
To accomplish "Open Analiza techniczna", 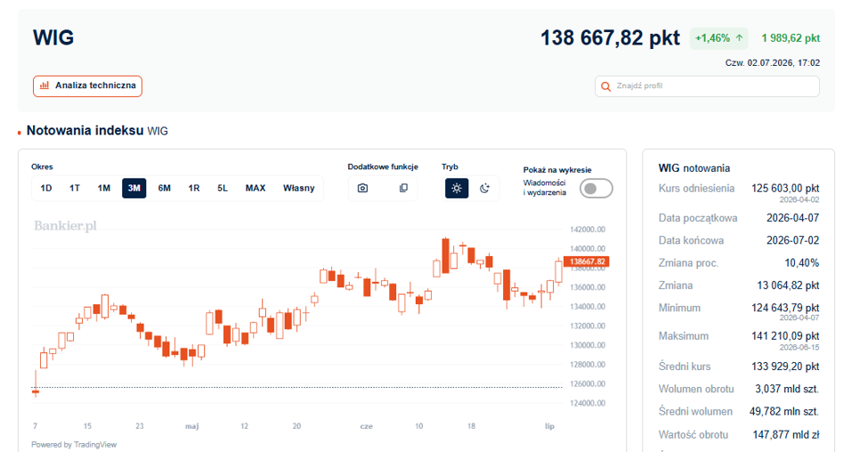I will pyautogui.click(x=88, y=86).
